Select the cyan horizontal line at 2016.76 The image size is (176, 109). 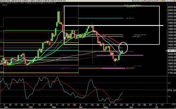(x=101, y=18)
